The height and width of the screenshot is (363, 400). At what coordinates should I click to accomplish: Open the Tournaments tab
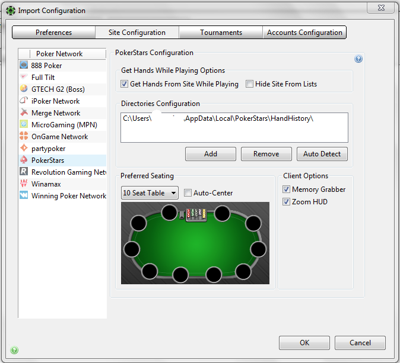(x=221, y=33)
